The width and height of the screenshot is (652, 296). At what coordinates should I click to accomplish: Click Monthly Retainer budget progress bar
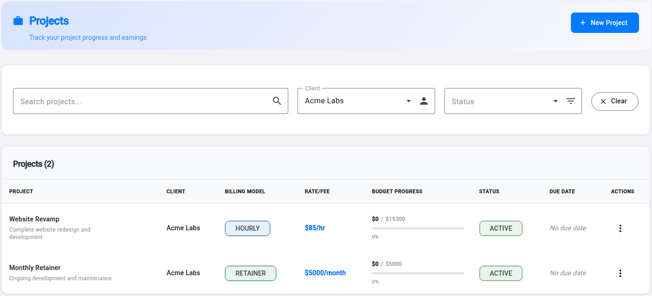[x=418, y=273]
